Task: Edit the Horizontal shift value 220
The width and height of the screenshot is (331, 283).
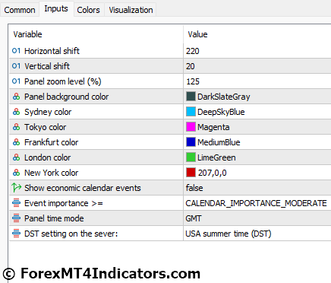Action: tap(257, 51)
